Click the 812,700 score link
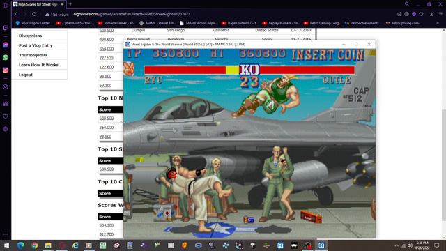 tap(107, 234)
